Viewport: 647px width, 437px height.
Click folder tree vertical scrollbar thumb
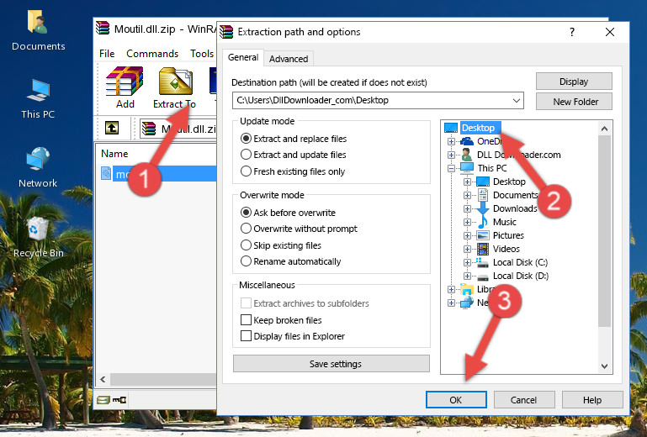click(x=604, y=231)
